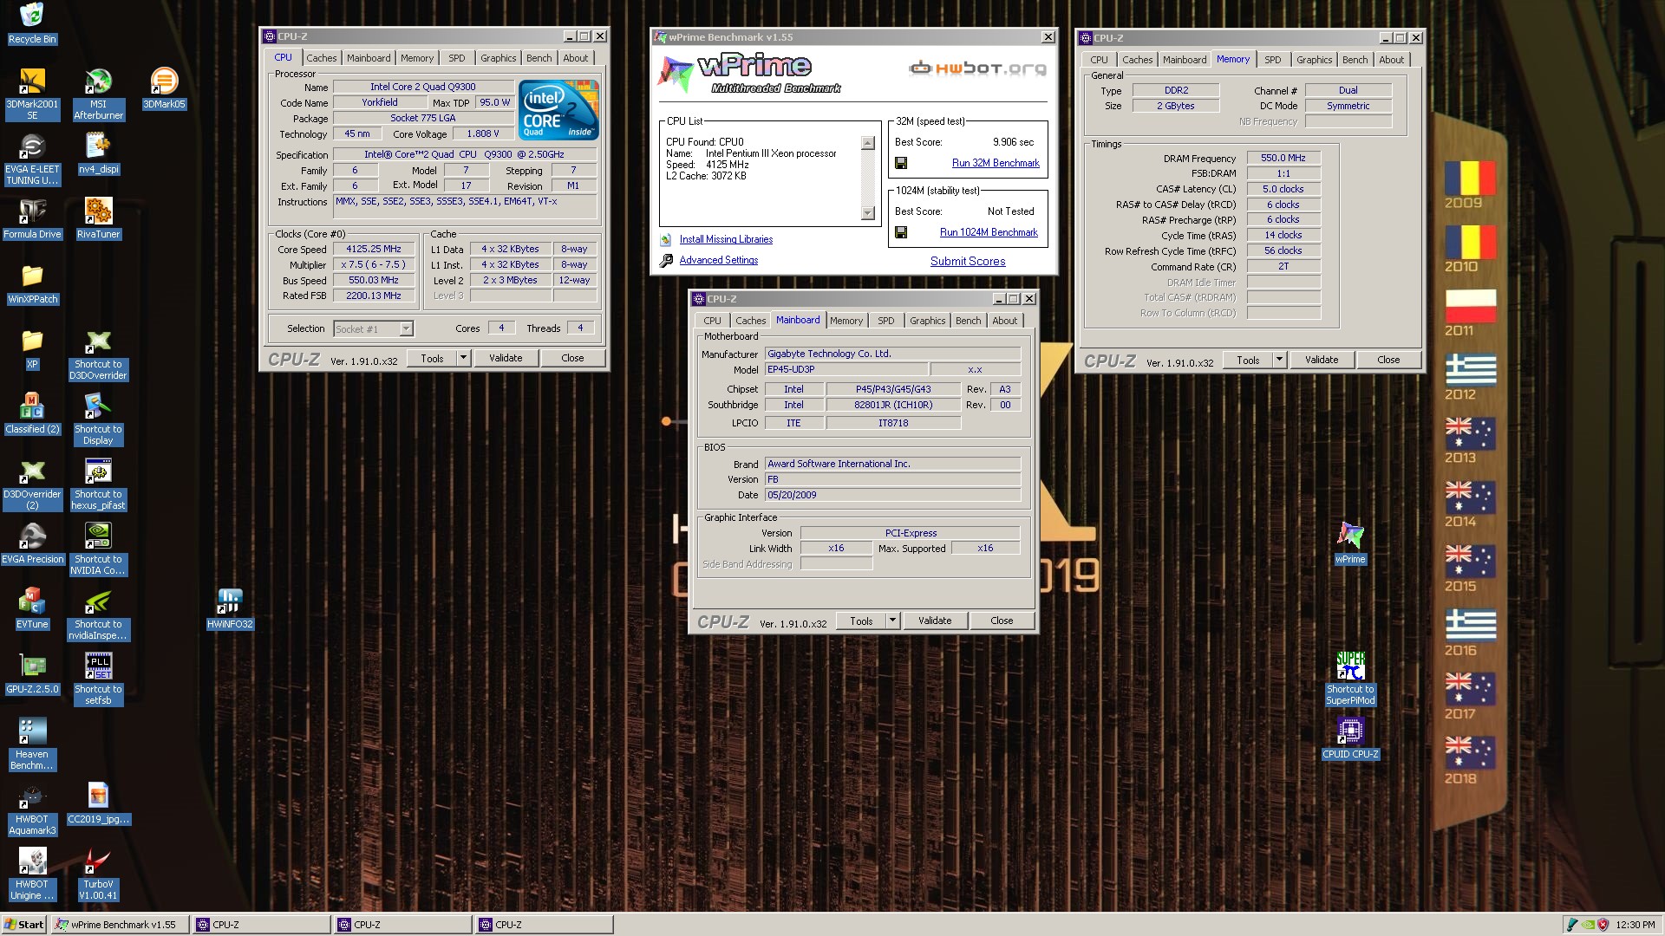Click Close button in Memory CPU-Z window
Screen dimensions: 1665x936
[1388, 360]
